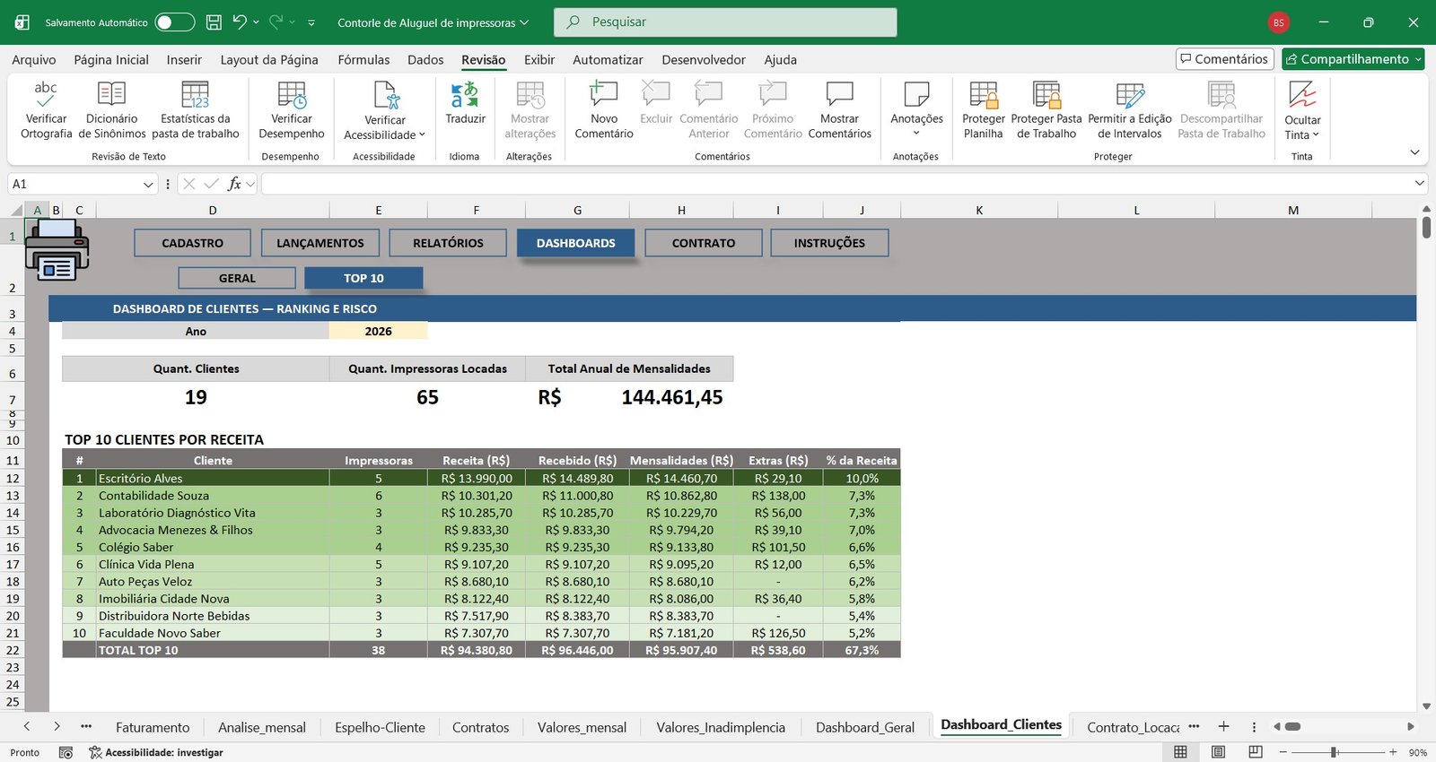Click zoom in plus icon
Viewport: 1436px width, 762px height.
pyautogui.click(x=1393, y=752)
